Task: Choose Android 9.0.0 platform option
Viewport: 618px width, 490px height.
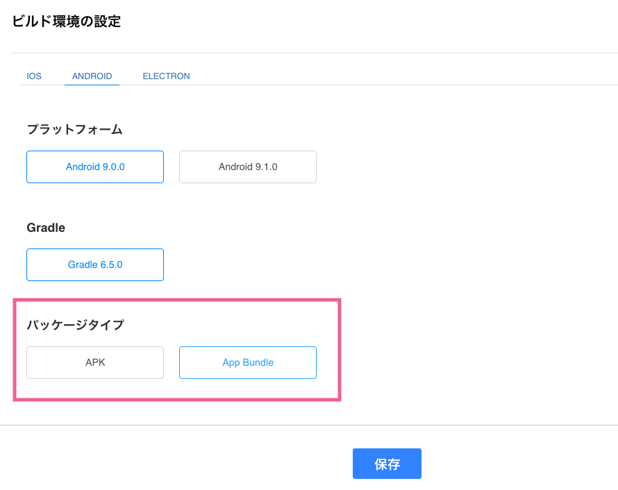Action: coord(95,167)
